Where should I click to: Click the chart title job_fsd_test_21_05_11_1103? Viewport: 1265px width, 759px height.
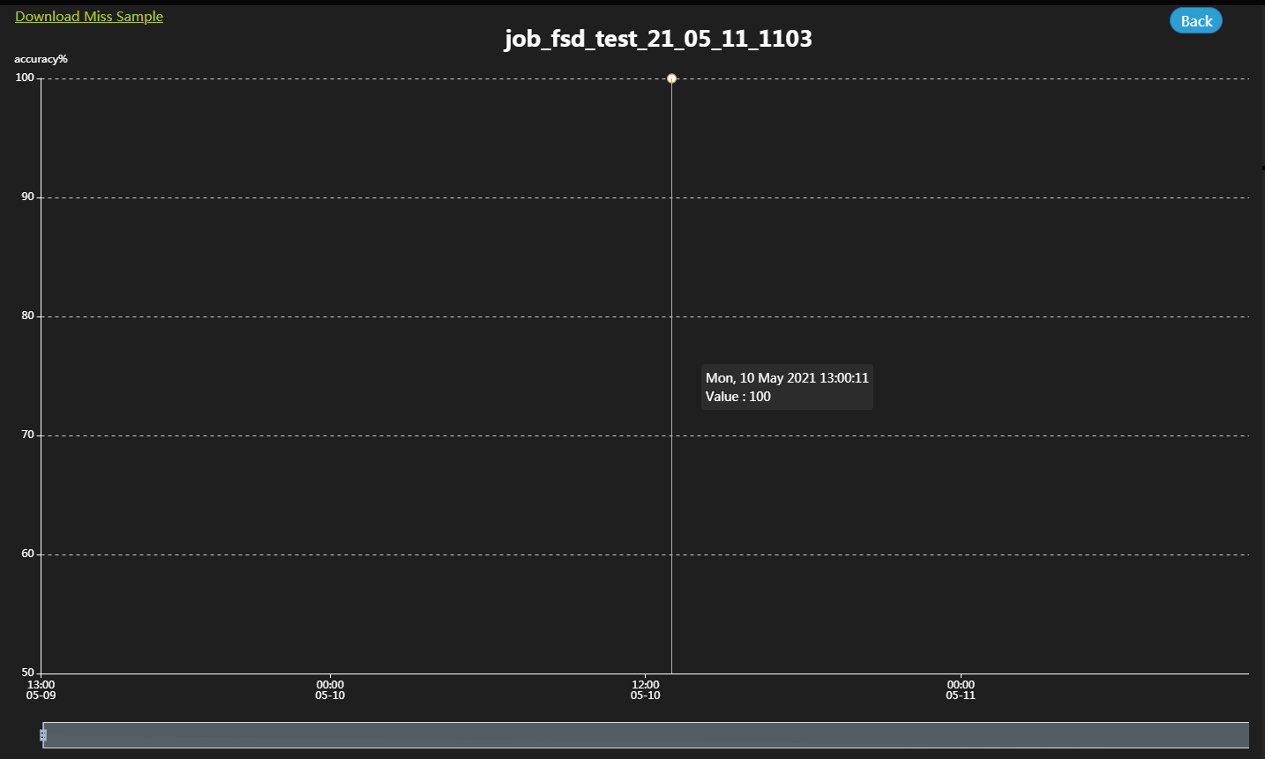coord(658,39)
